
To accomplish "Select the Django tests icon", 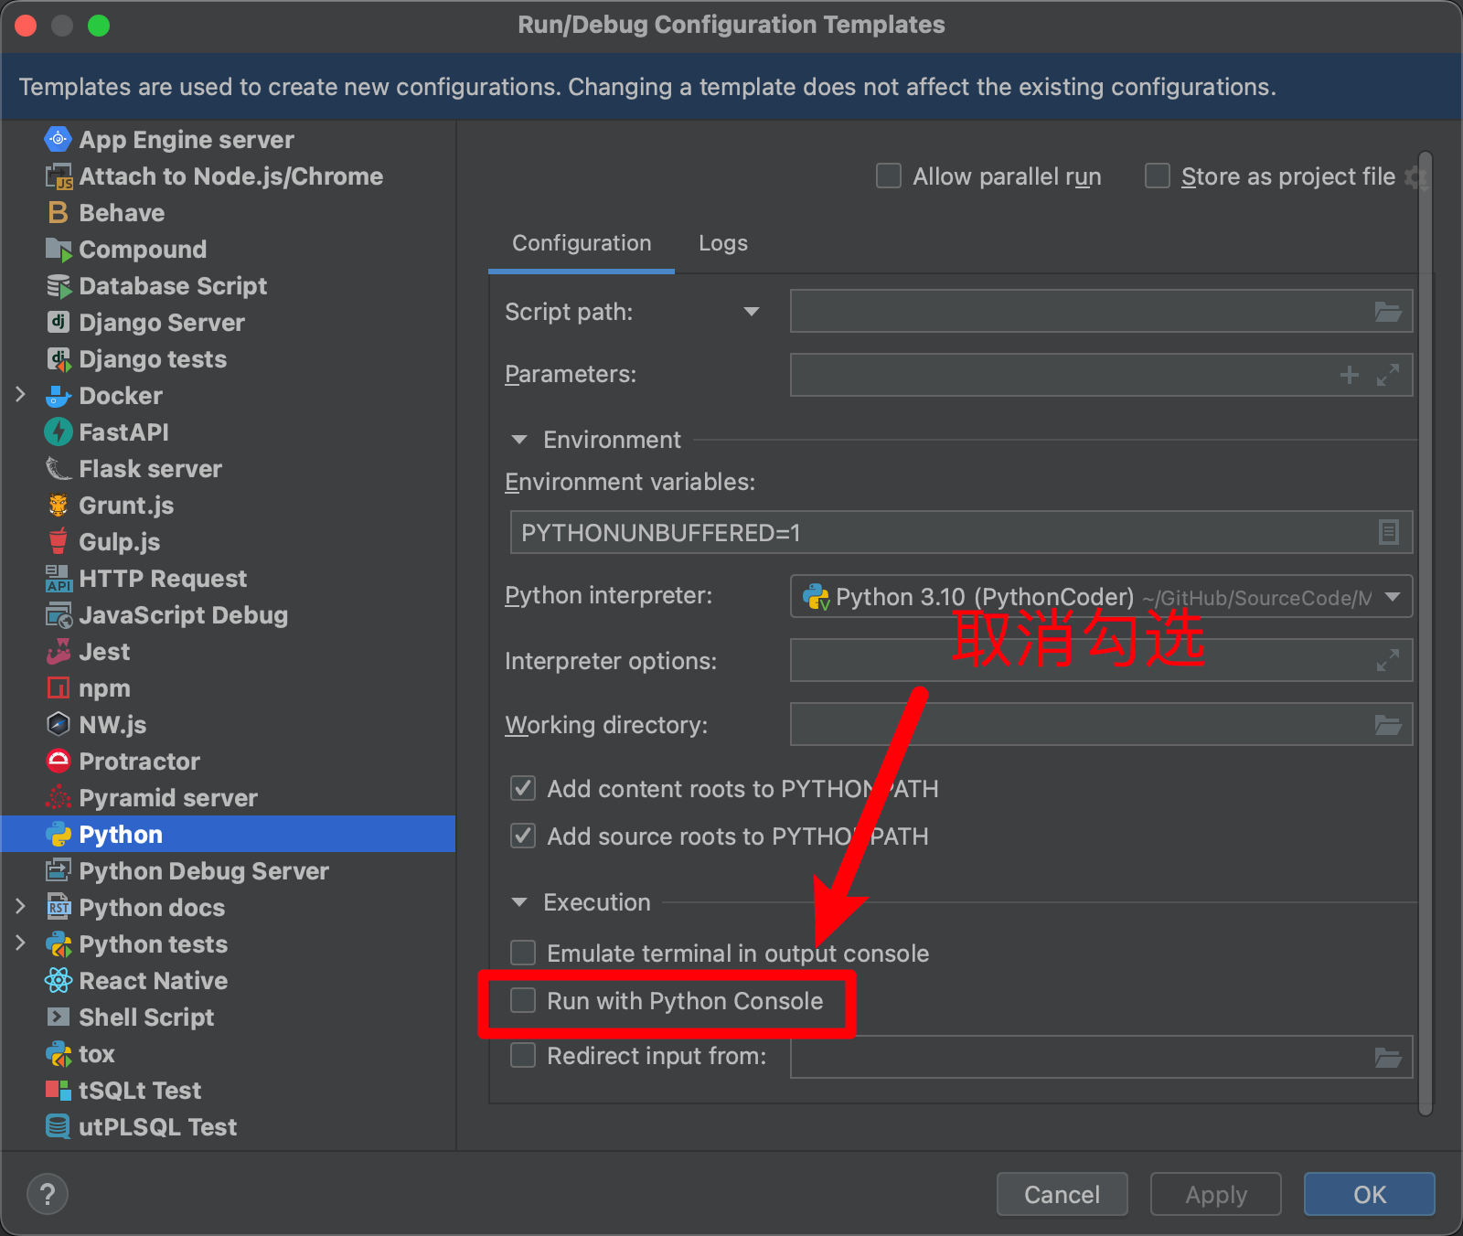I will [58, 358].
